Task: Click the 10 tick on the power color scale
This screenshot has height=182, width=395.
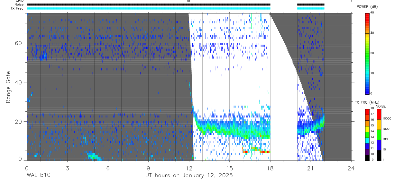Action: click(x=372, y=73)
